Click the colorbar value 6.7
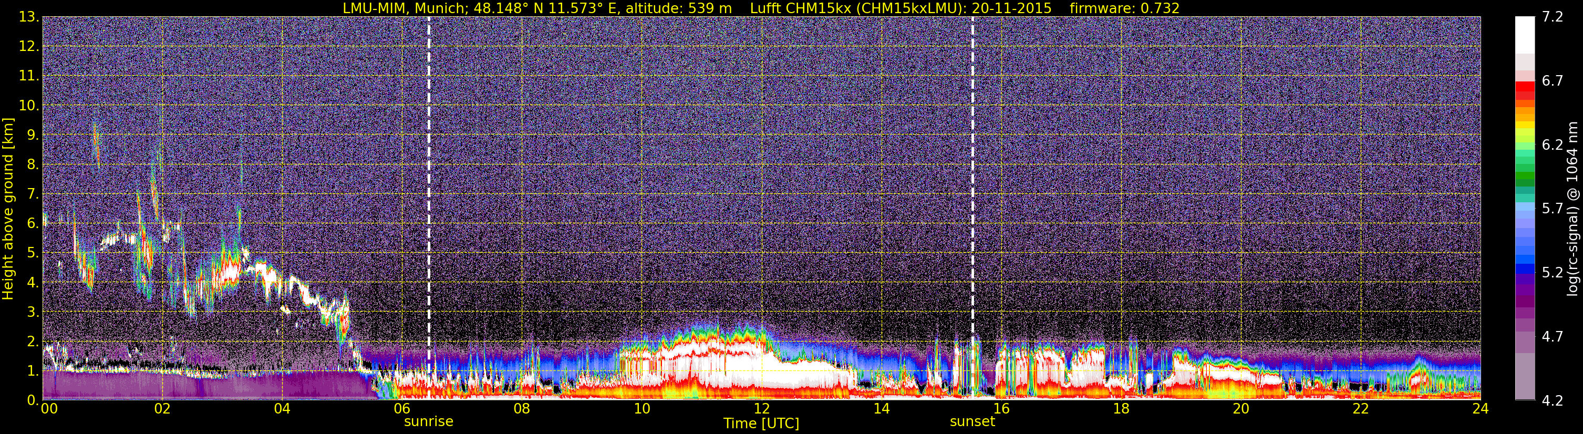Image resolution: width=1583 pixels, height=434 pixels. (x=1553, y=80)
